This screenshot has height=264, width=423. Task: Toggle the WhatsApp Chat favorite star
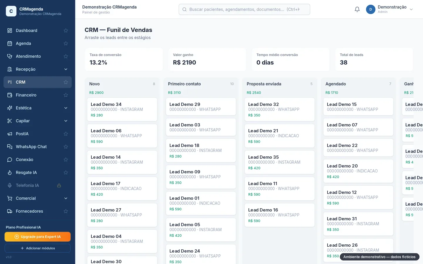click(x=66, y=147)
